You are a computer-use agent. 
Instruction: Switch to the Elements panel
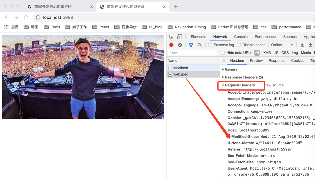click(199, 37)
